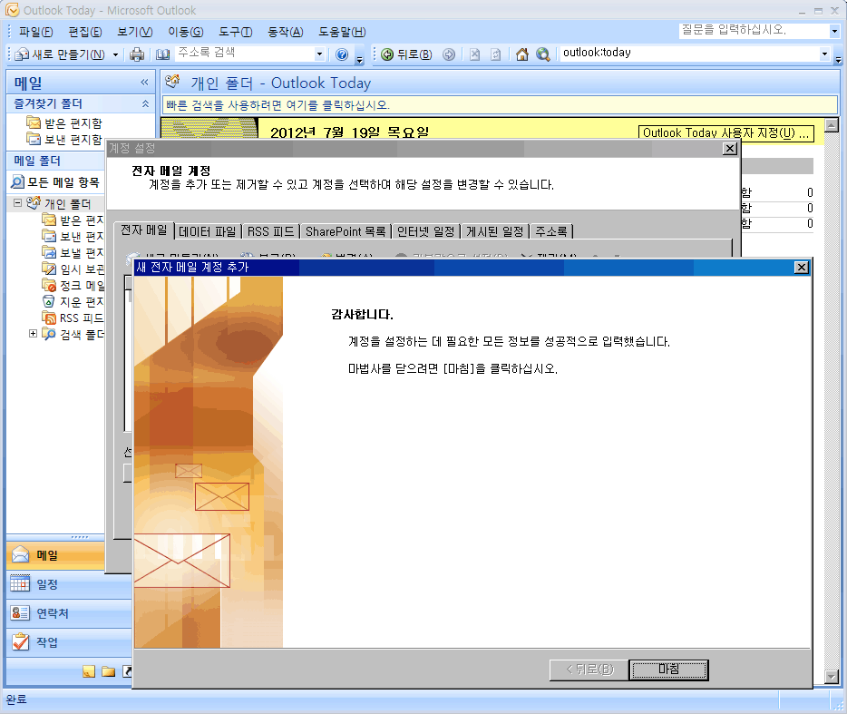The height and width of the screenshot is (714, 847).
Task: Click the outlook:today address field
Action: 689,54
